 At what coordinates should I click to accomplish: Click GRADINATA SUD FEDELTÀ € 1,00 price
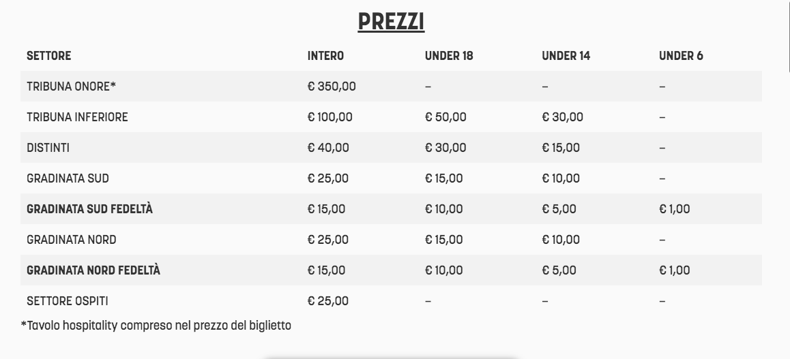[675, 209]
